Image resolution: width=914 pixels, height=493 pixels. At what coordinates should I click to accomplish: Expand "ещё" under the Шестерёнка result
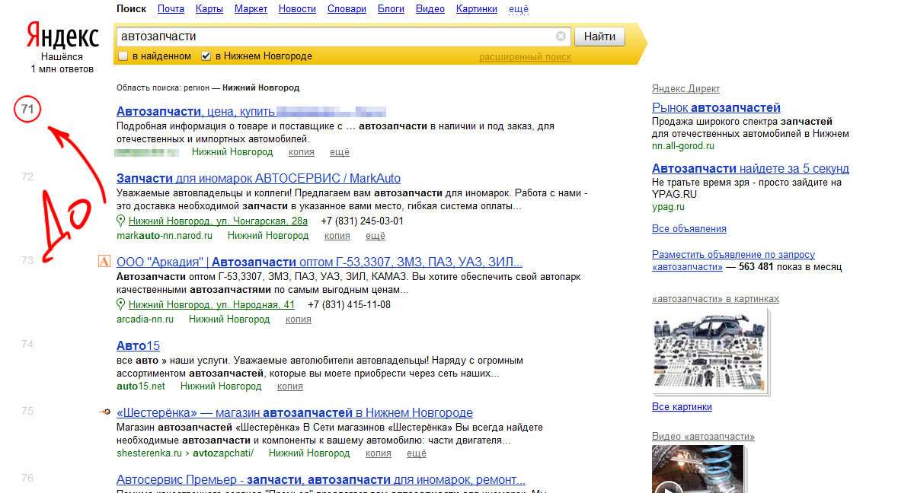[x=417, y=453]
